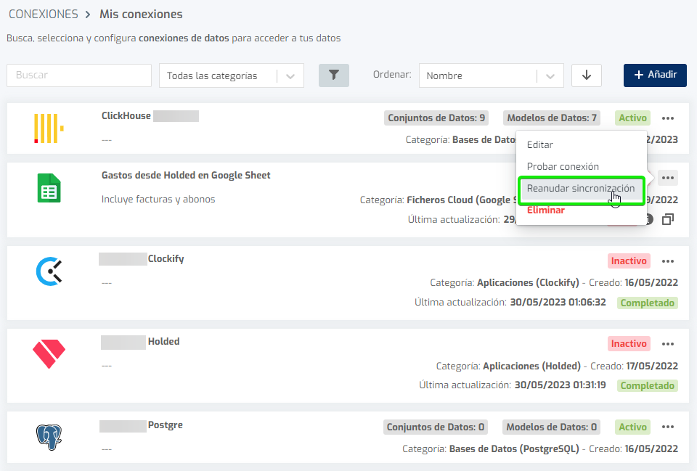The height and width of the screenshot is (471, 697).
Task: Click the Añadir button
Action: click(x=655, y=75)
